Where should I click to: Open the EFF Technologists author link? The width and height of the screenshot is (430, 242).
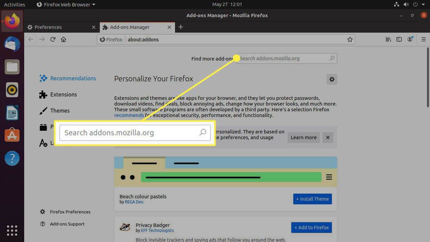[157, 231]
